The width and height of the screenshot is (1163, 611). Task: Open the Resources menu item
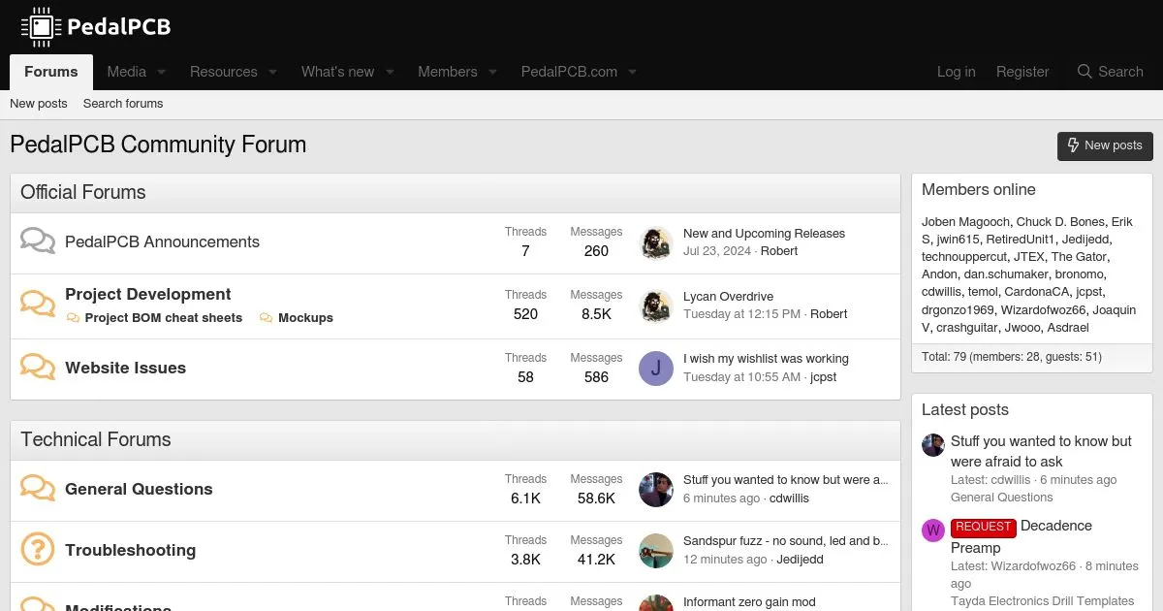coord(224,72)
